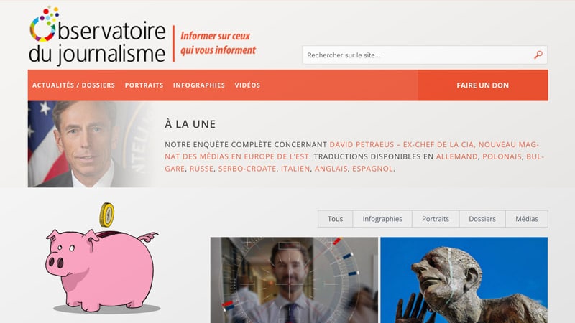Click the Faire un don button
This screenshot has width=575, height=323.
tap(482, 85)
